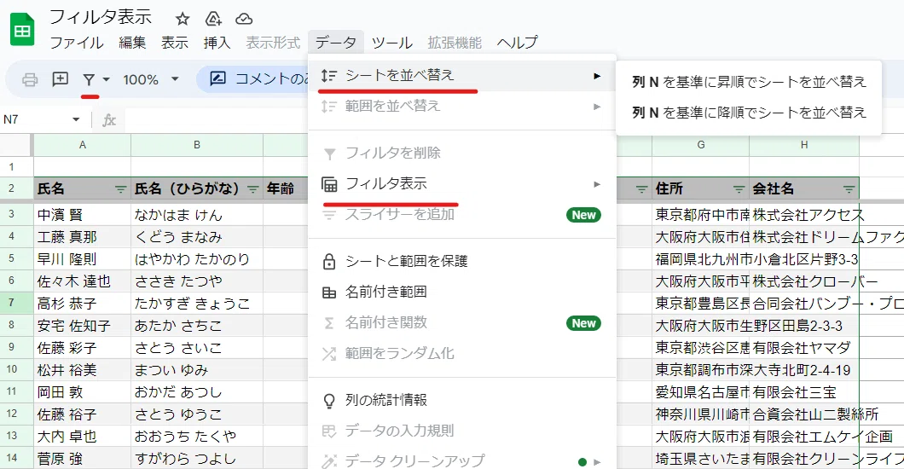This screenshot has width=904, height=469.
Task: Sort sheet by column N ascending
Action: click(749, 82)
